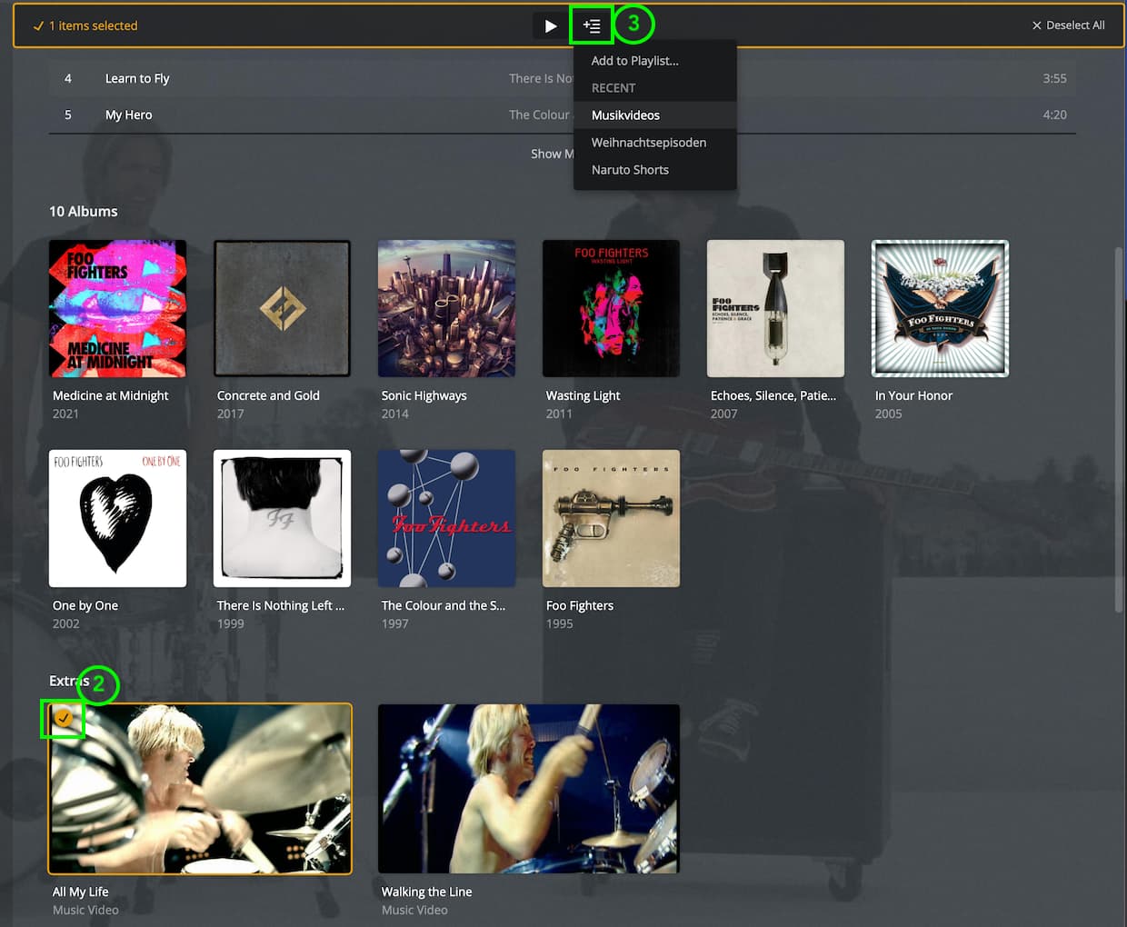Uncheck the All My Life video checkbox
The height and width of the screenshot is (927, 1127).
[x=63, y=718]
